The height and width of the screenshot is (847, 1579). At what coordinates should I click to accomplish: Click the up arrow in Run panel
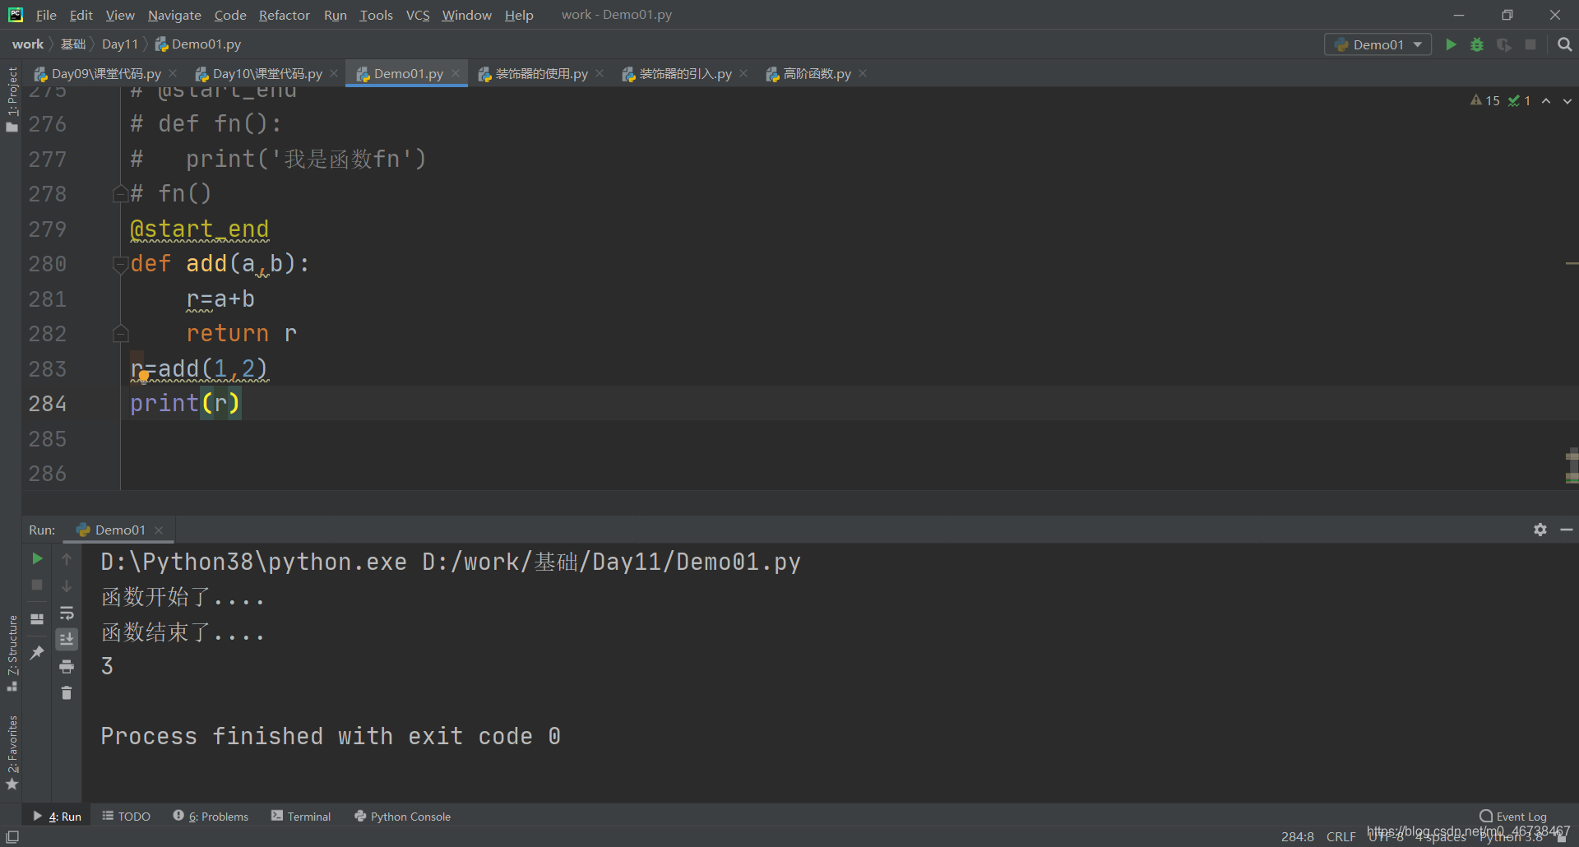pyautogui.click(x=67, y=559)
